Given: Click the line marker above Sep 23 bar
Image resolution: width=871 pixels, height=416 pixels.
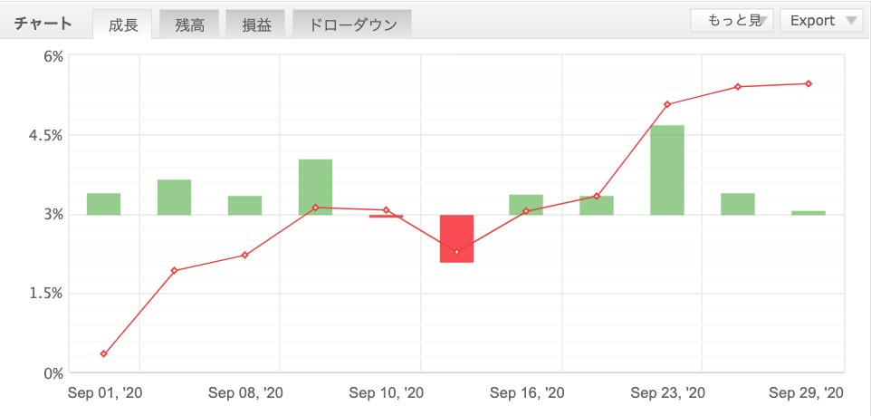Looking at the screenshot, I should pos(667,104).
